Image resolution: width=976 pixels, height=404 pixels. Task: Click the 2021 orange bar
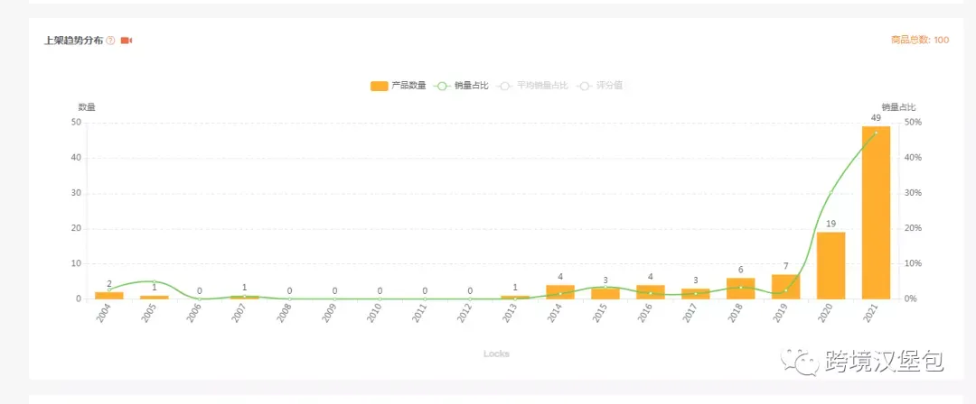[876, 213]
